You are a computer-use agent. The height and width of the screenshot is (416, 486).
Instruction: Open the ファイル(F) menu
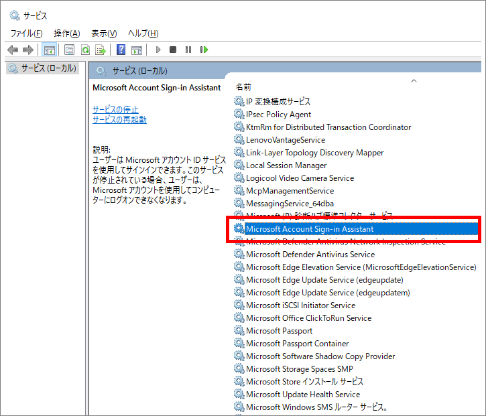(x=26, y=33)
